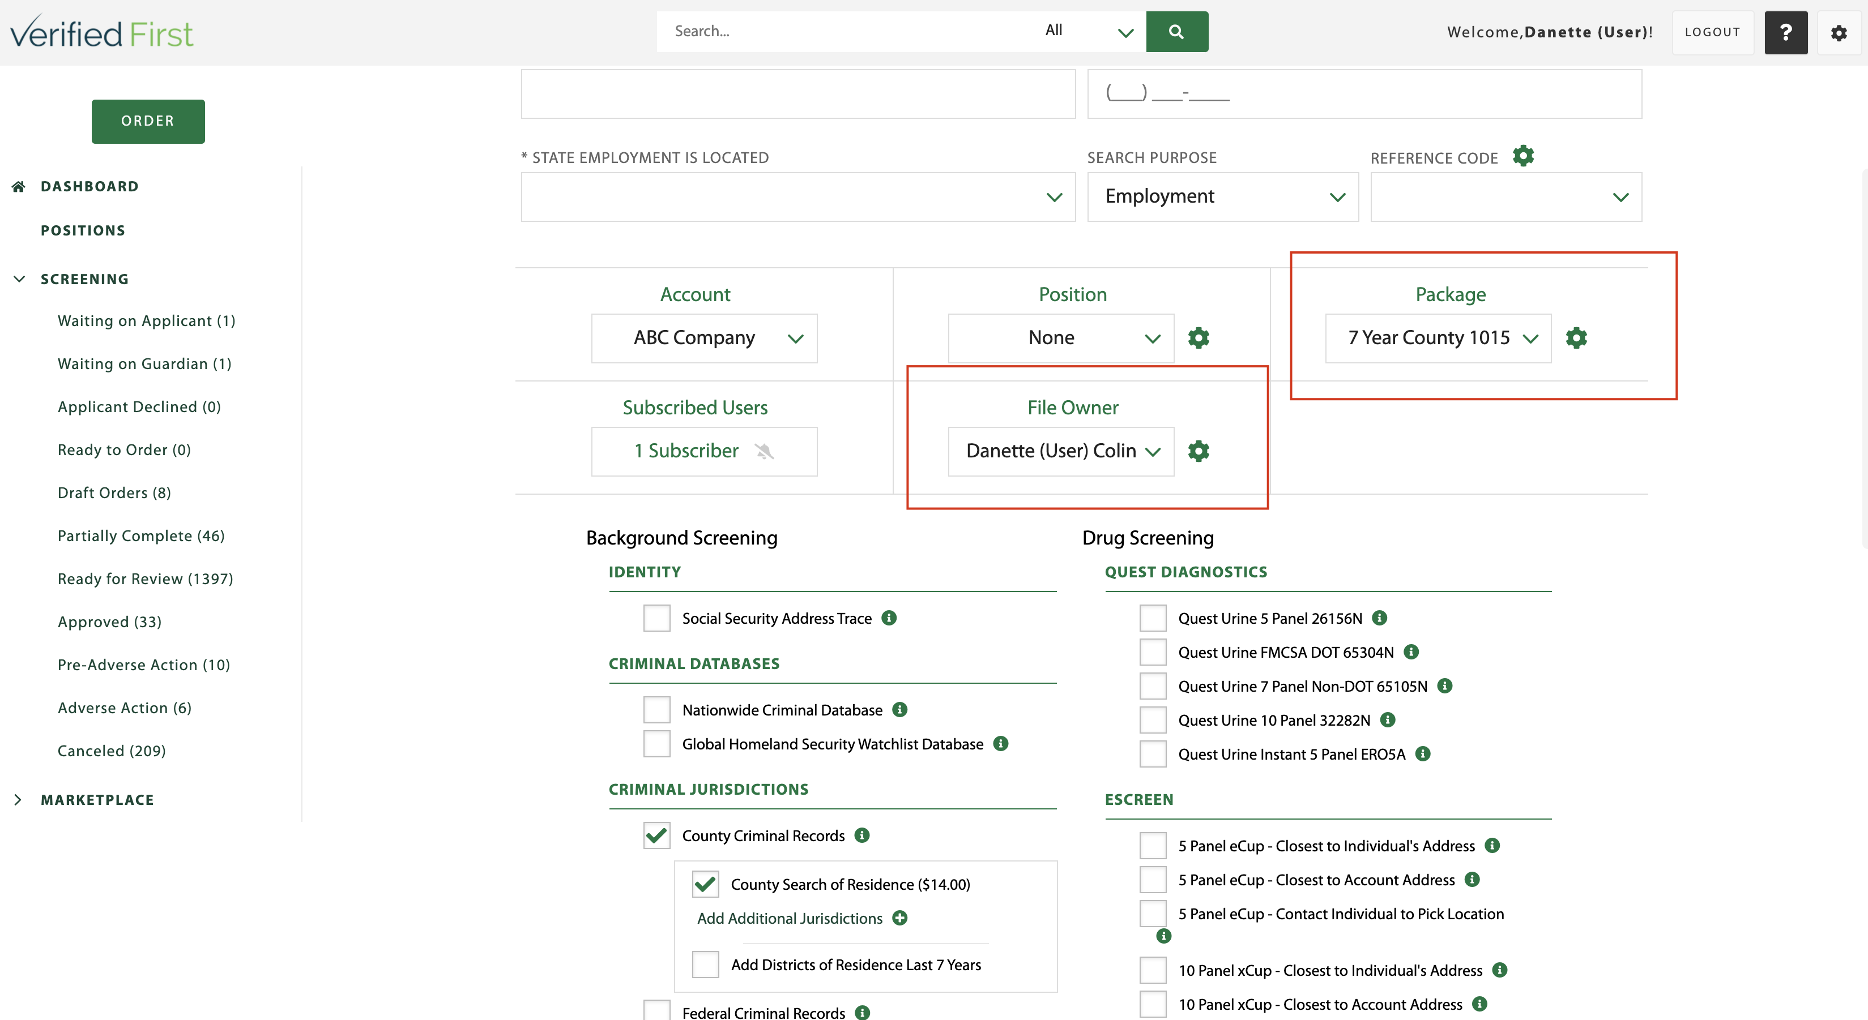Expand the Marketplace sidebar section
Image resolution: width=1868 pixels, height=1020 pixels.
(x=18, y=799)
